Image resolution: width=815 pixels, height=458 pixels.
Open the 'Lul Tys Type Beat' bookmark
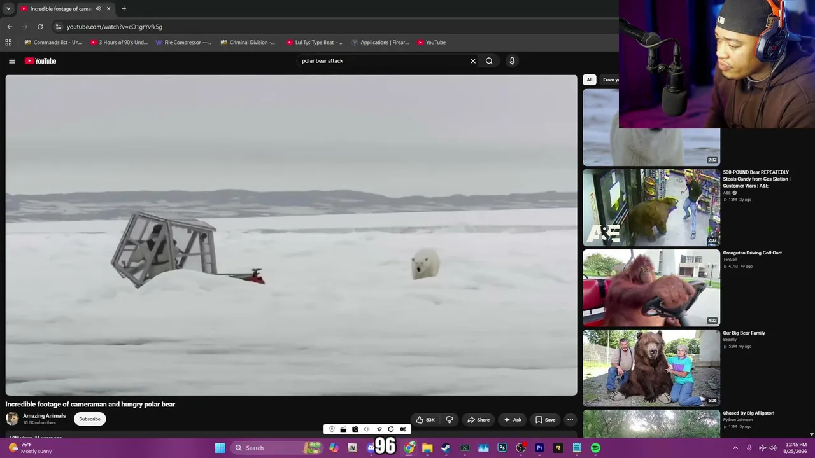314,43
